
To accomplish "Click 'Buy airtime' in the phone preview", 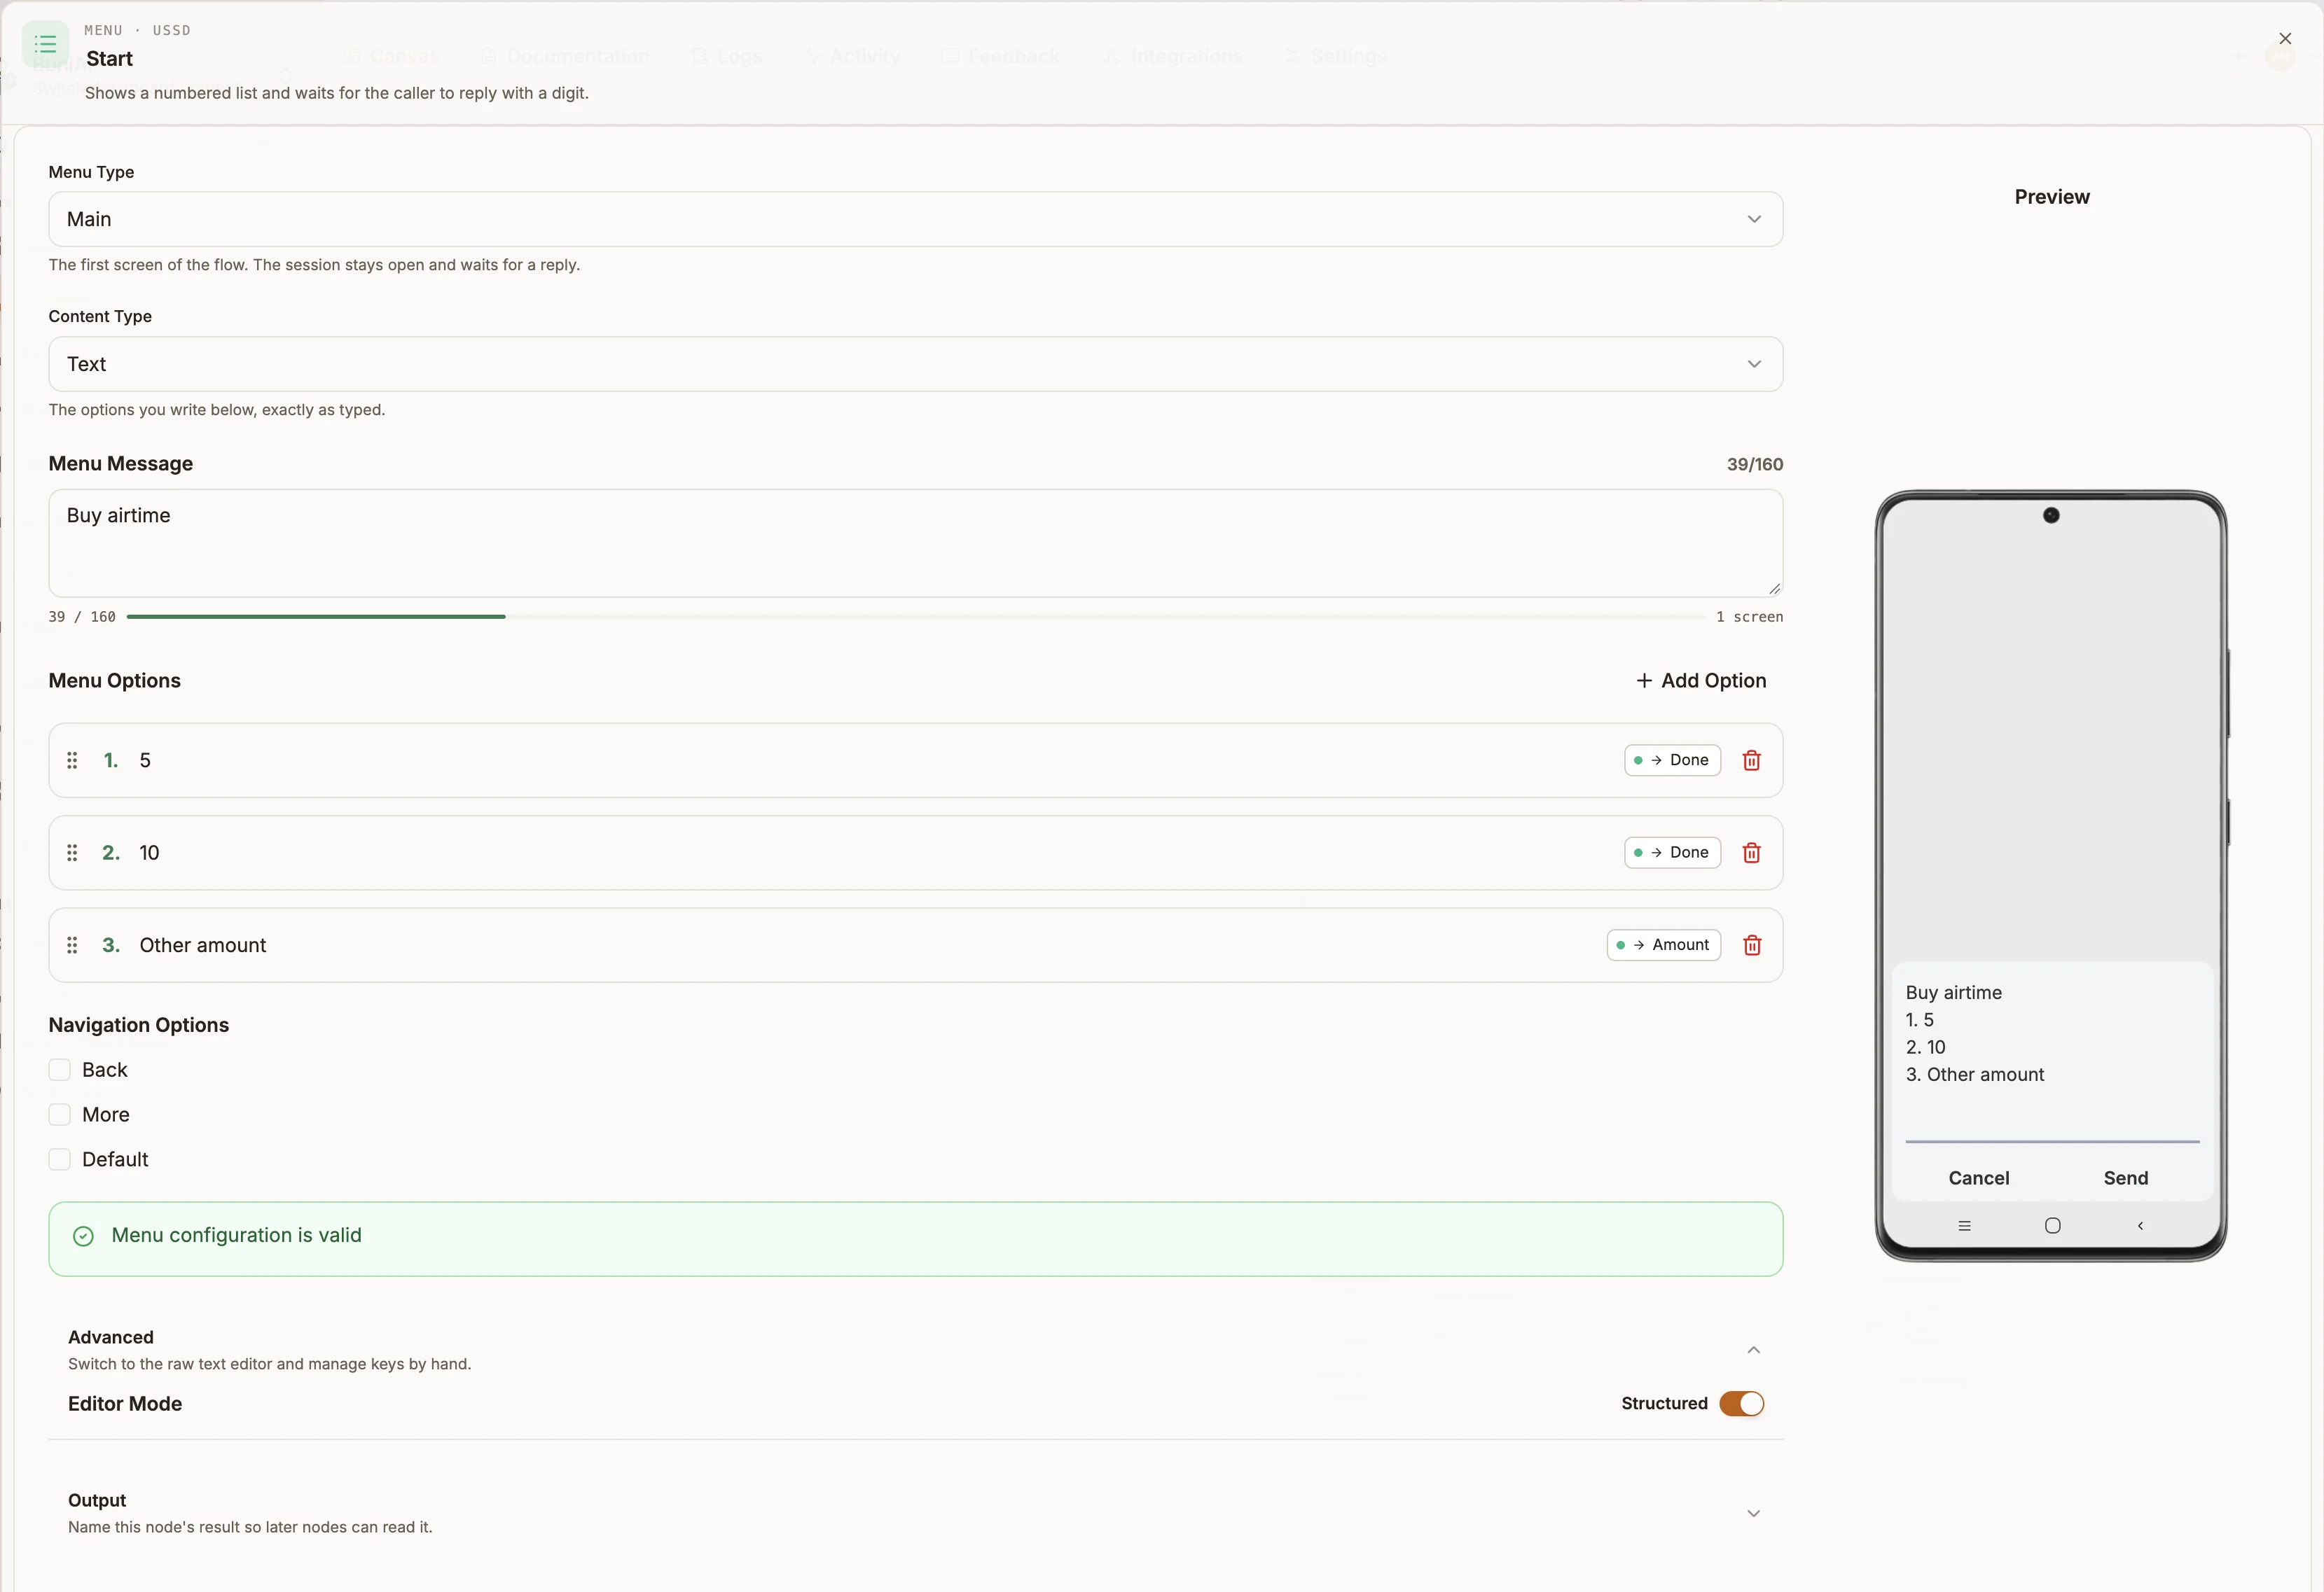I will point(1953,993).
